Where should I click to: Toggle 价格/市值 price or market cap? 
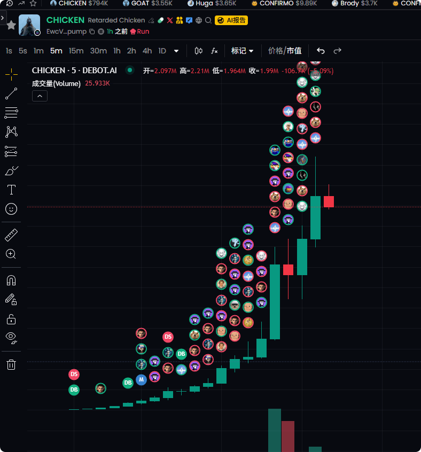point(285,51)
